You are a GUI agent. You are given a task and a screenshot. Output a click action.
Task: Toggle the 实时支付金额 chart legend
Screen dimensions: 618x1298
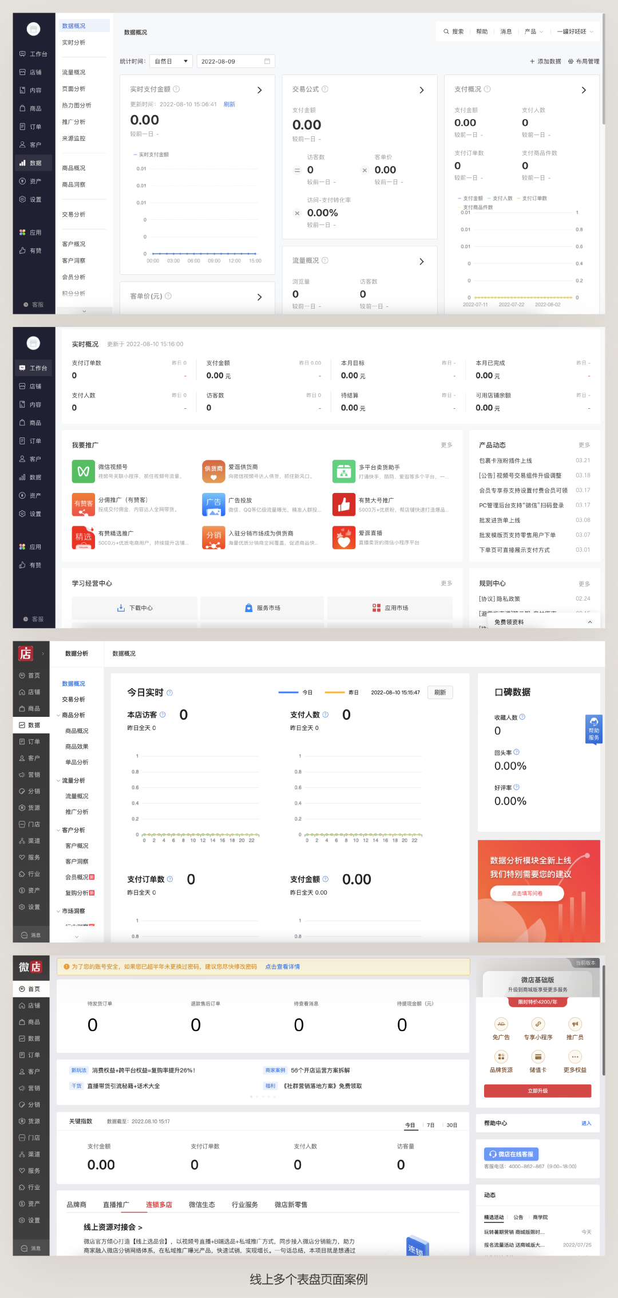[x=151, y=155]
